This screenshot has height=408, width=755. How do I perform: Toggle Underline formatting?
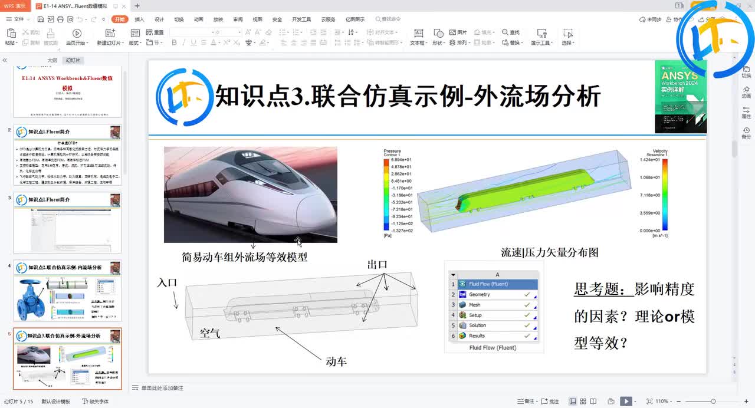[193, 42]
